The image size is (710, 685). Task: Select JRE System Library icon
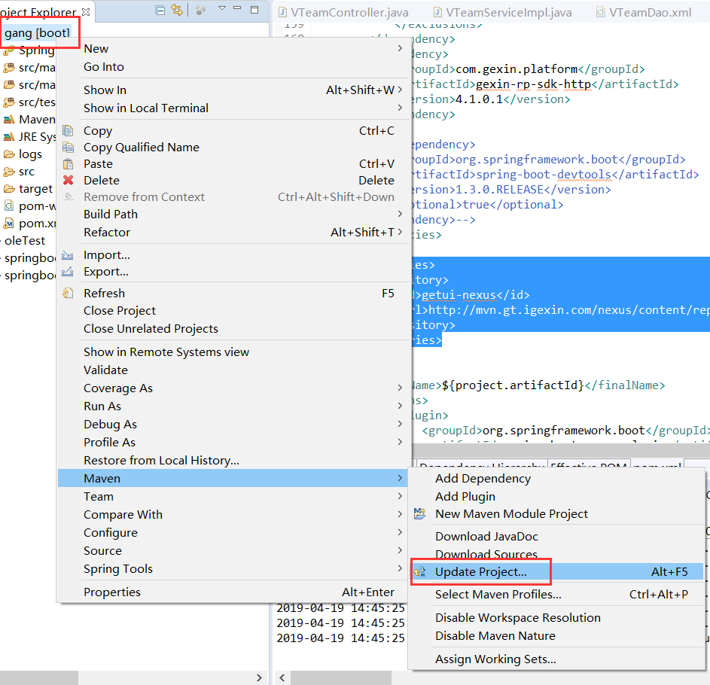9,137
